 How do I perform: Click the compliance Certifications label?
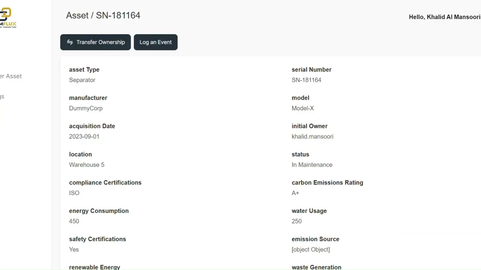coord(105,183)
